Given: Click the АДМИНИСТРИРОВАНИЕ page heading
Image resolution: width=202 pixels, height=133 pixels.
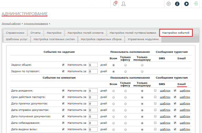Looking at the screenshot, I should 25,14.
